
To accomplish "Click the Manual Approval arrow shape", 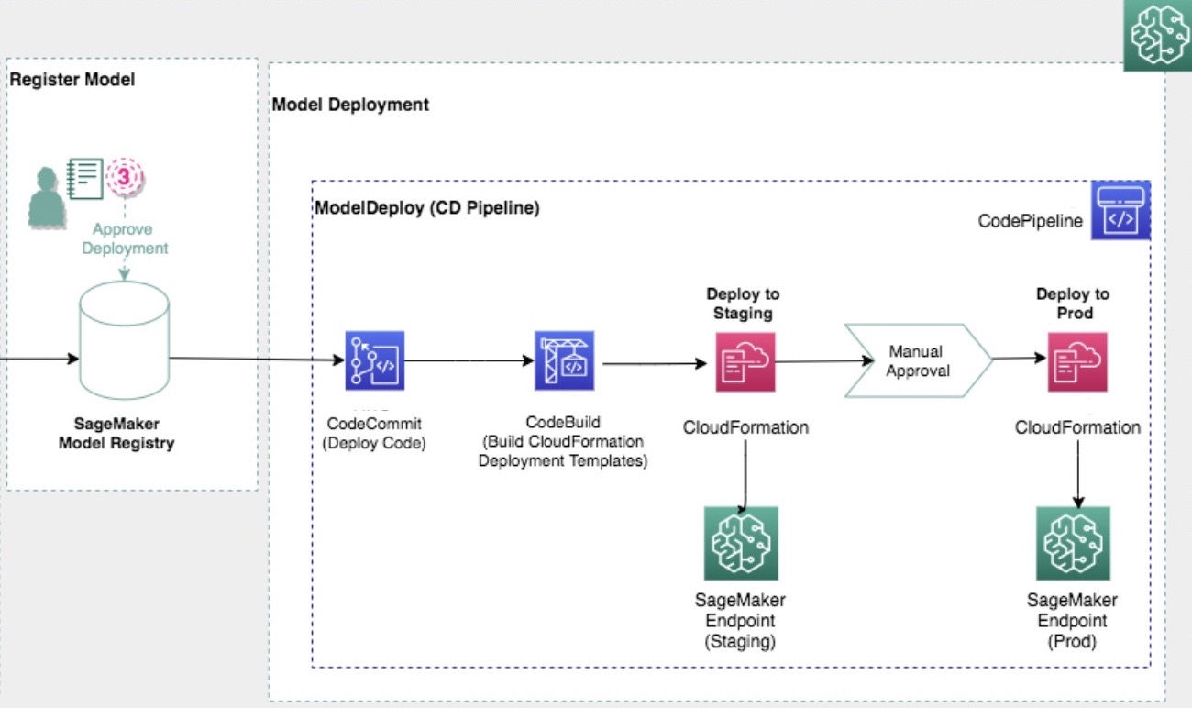I will (917, 360).
